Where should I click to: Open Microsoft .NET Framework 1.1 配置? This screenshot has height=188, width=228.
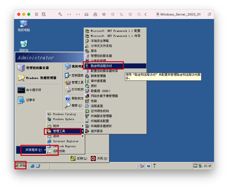point(115,31)
